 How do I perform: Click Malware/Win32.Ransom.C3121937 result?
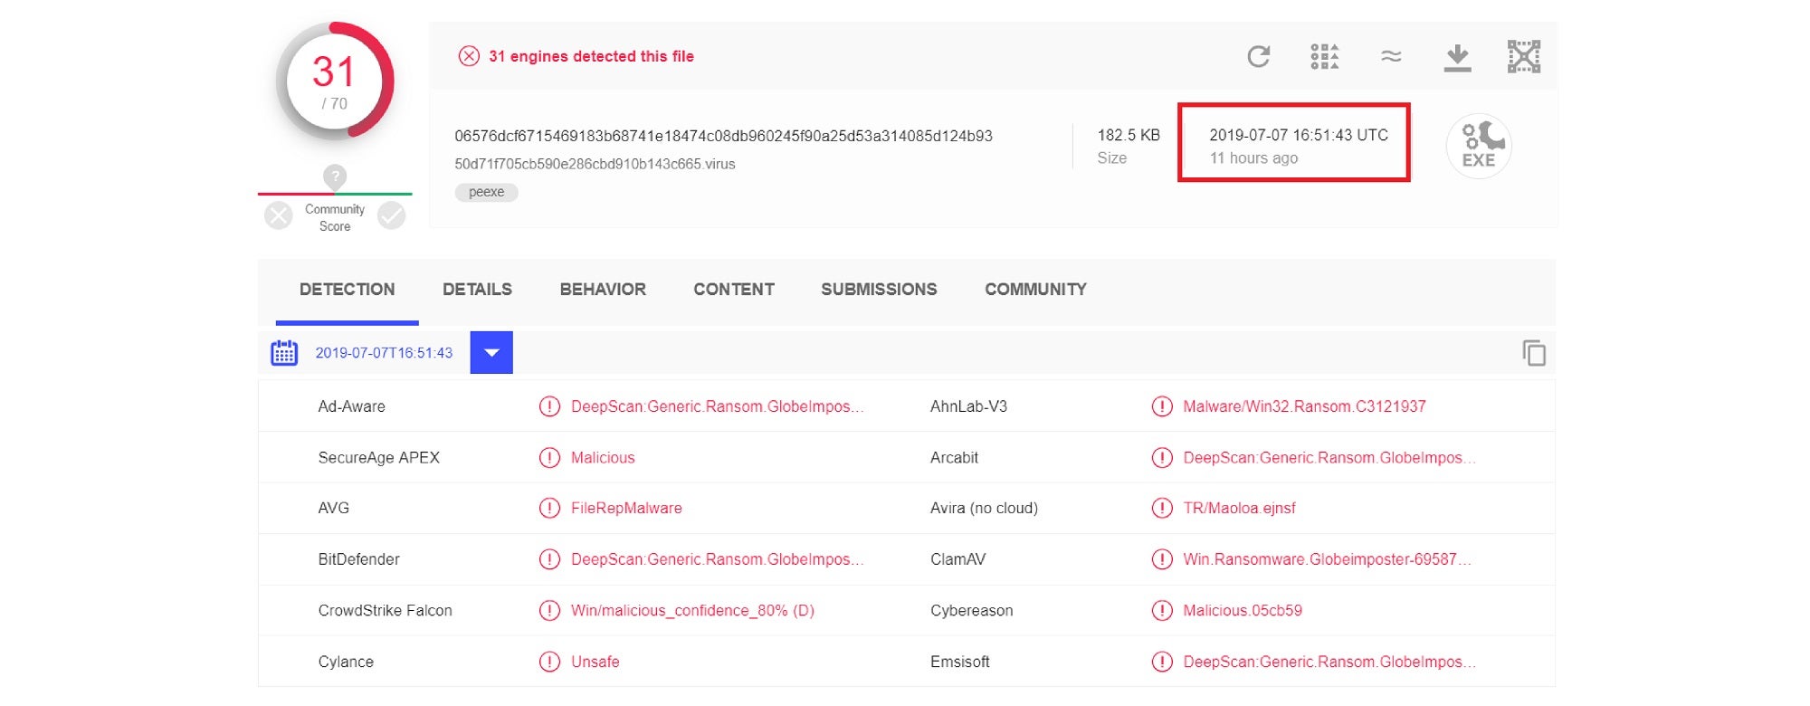pyautogui.click(x=1304, y=406)
